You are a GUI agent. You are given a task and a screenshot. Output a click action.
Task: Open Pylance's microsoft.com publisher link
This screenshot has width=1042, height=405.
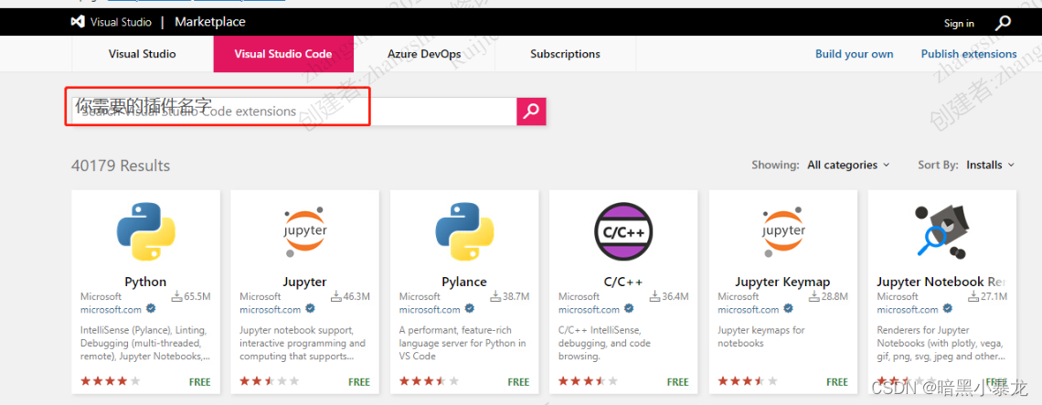click(430, 309)
